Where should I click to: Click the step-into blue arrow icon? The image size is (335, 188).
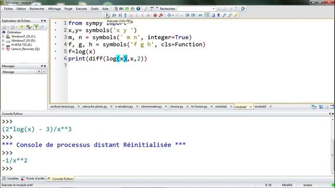click(x=126, y=15)
